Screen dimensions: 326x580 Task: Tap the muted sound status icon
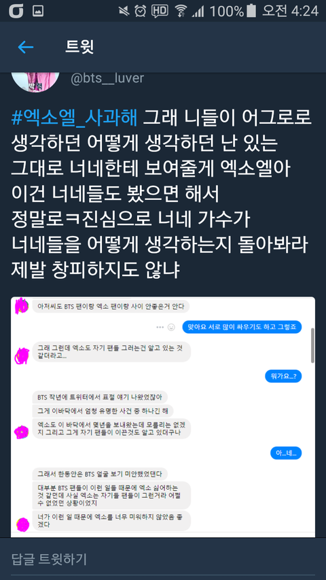pos(124,11)
